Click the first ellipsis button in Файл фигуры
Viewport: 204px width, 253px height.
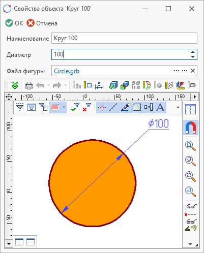[177, 71]
